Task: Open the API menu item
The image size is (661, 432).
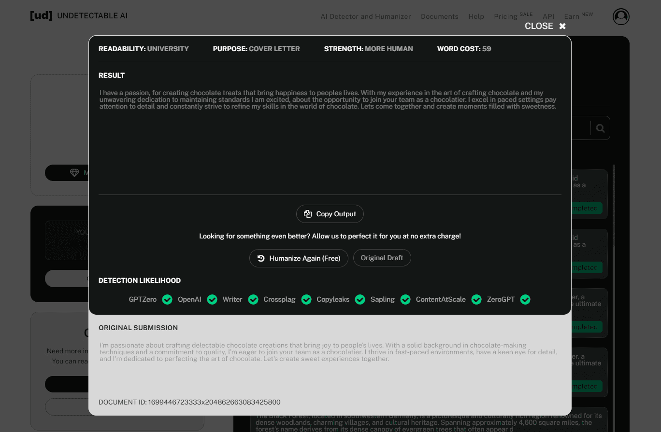Action: pyautogui.click(x=548, y=16)
